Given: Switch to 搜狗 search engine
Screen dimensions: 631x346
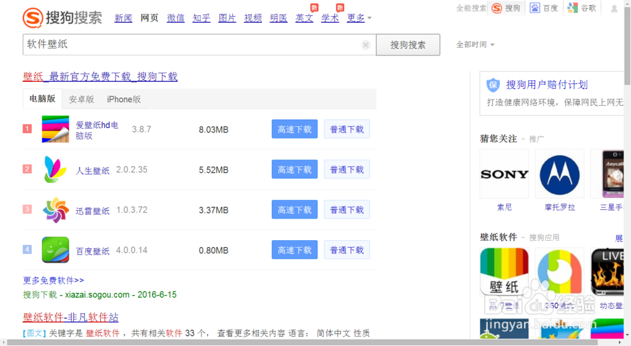Looking at the screenshot, I should 506,8.
